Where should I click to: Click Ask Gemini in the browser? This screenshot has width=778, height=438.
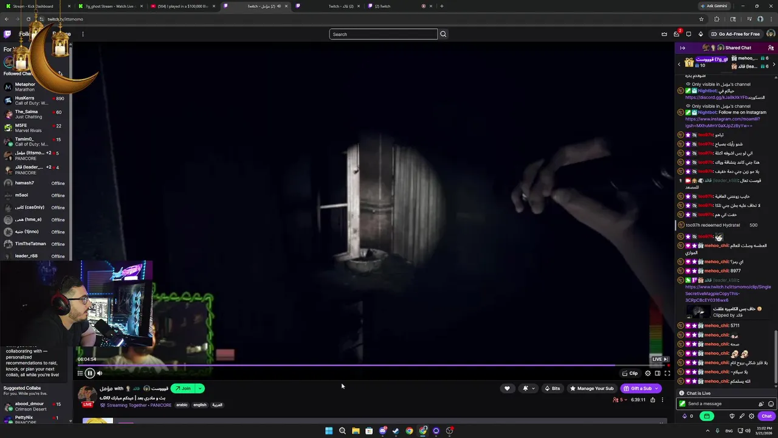[714, 6]
